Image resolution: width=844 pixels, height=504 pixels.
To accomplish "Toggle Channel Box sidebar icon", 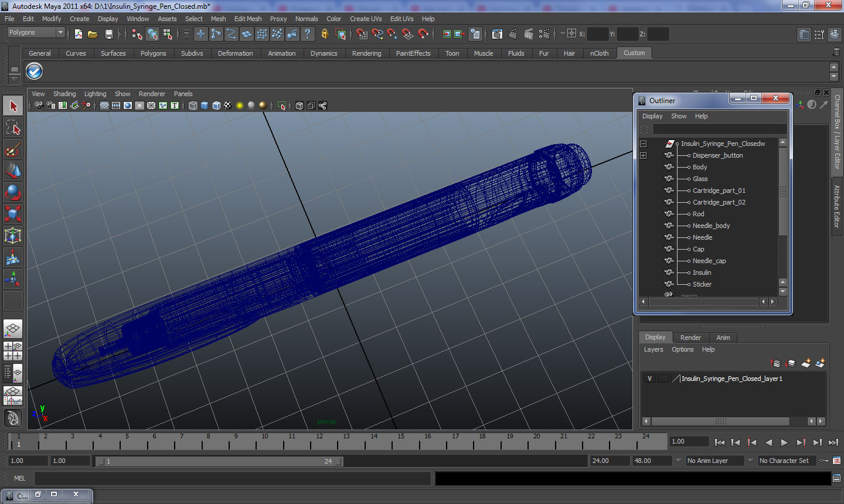I will pos(835,35).
